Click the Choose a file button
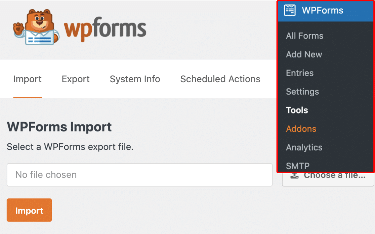Viewport: 375px width, 234px height. [x=328, y=179]
